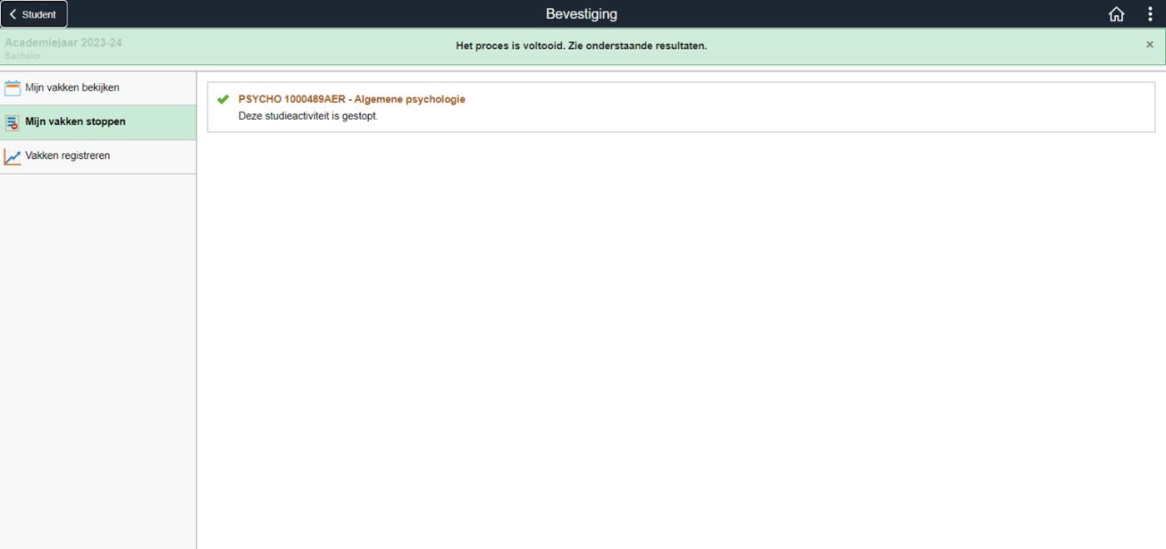Click the Bachelor label under Academiejaar
The height and width of the screenshot is (549, 1166).
(22, 56)
